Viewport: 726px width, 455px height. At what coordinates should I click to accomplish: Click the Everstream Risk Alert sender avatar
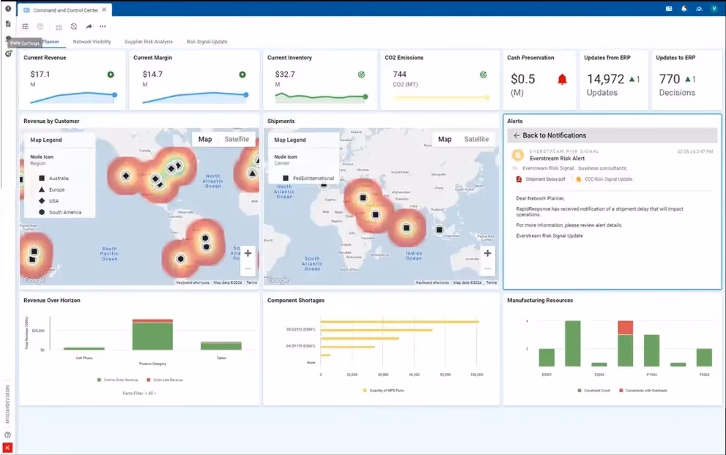(518, 155)
